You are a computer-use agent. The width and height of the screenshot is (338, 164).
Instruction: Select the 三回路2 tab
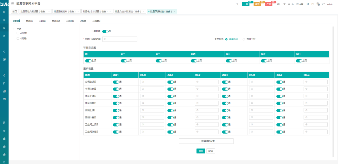tap(70, 21)
